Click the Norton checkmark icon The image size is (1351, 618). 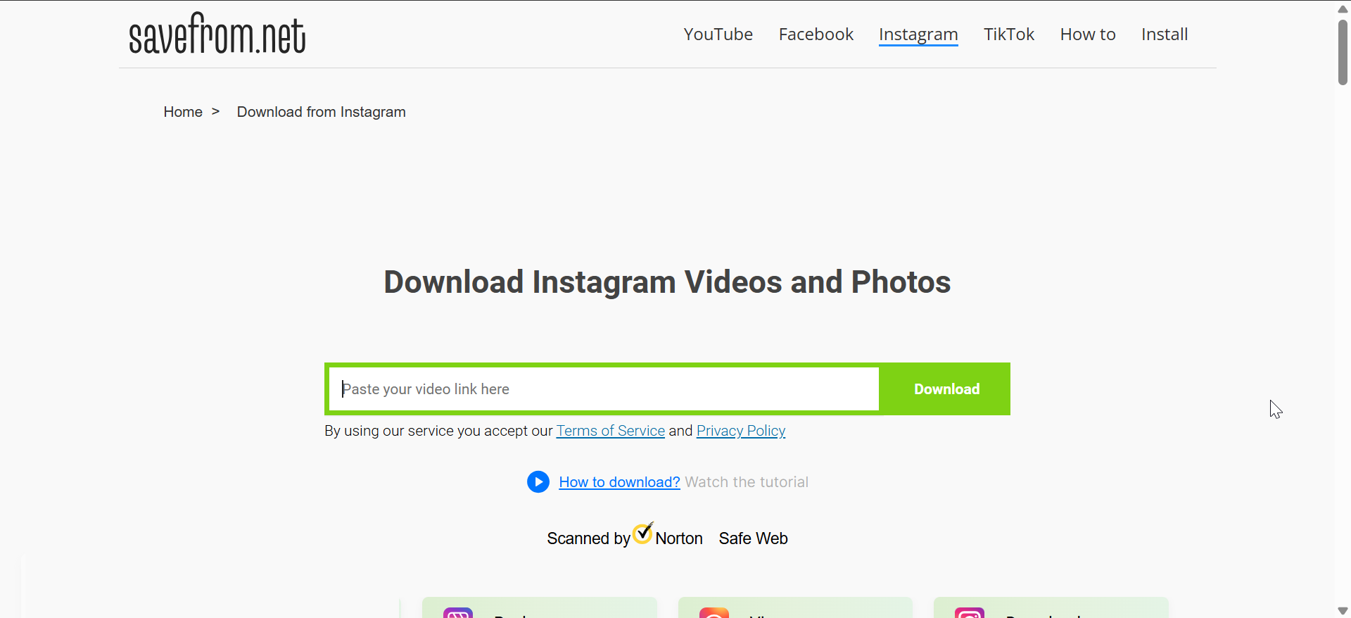643,533
